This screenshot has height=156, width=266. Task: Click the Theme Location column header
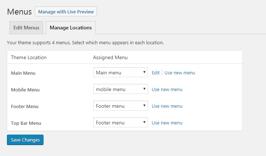tap(29, 57)
